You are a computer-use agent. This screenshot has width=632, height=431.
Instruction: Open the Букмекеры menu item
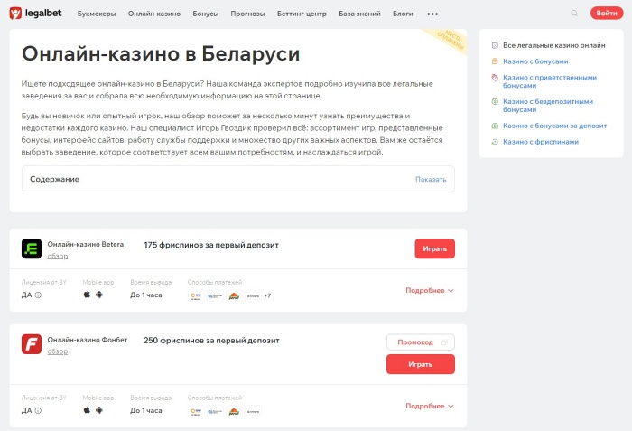point(97,14)
